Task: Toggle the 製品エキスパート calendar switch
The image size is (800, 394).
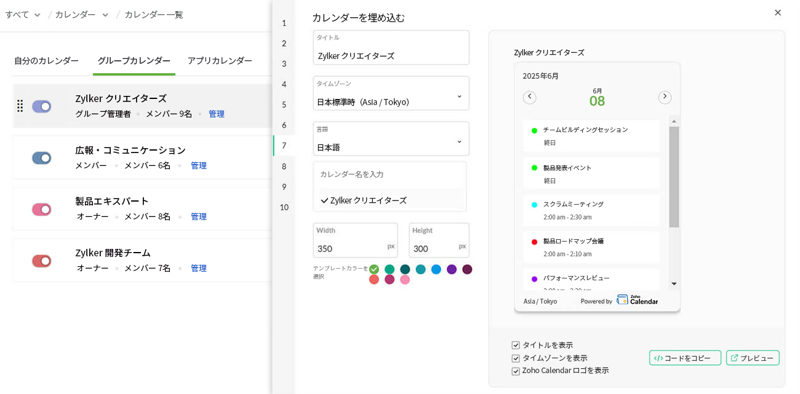Action: click(x=42, y=210)
